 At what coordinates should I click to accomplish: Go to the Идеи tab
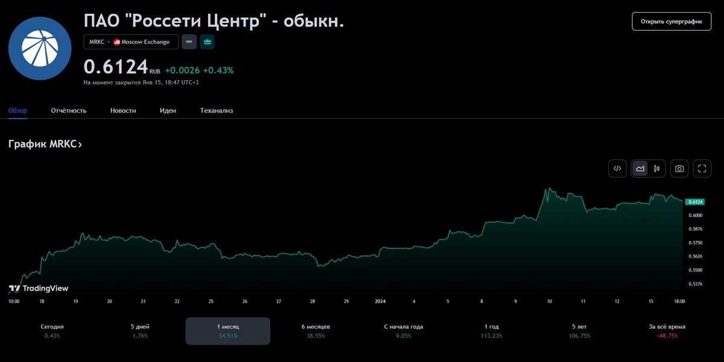(168, 110)
